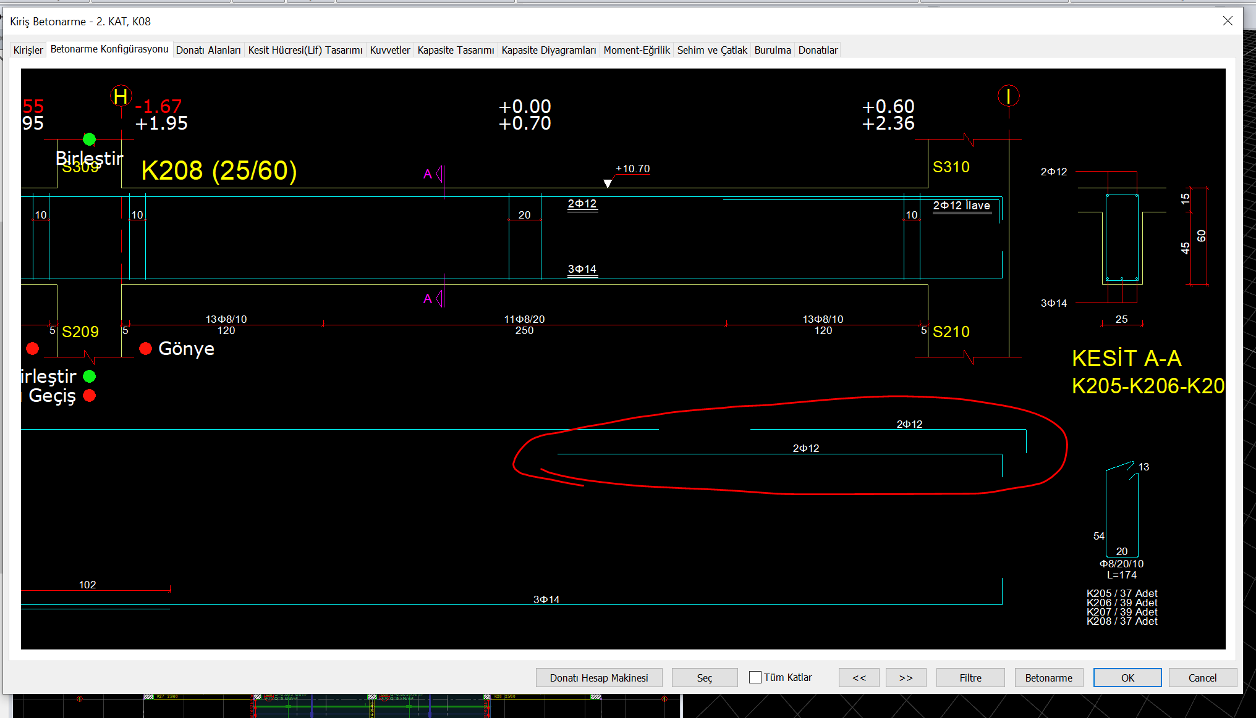Click the stirrup shape detail diagram
The width and height of the screenshot is (1256, 718).
(1122, 511)
